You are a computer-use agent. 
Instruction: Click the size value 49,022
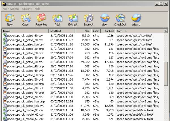click(85, 62)
